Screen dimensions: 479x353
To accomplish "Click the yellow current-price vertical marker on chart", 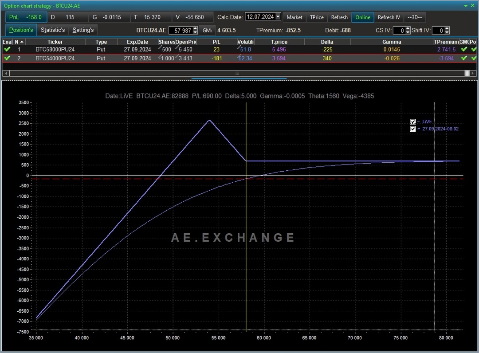I will 246,217.
